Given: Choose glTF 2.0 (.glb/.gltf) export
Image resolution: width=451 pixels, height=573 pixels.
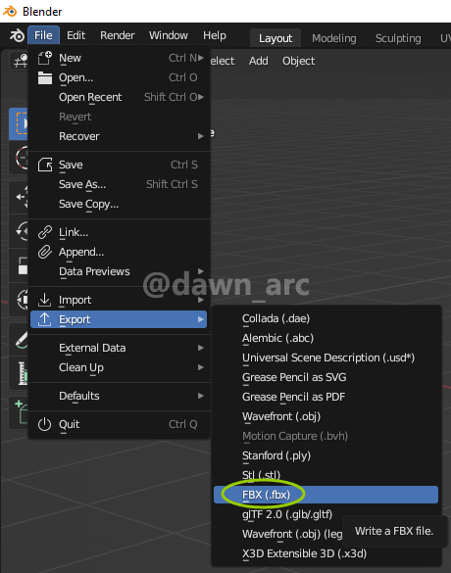Looking at the screenshot, I should [287, 514].
